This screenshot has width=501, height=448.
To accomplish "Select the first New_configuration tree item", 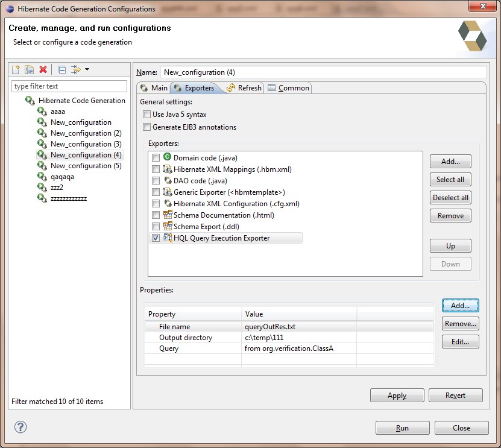I will (x=81, y=122).
